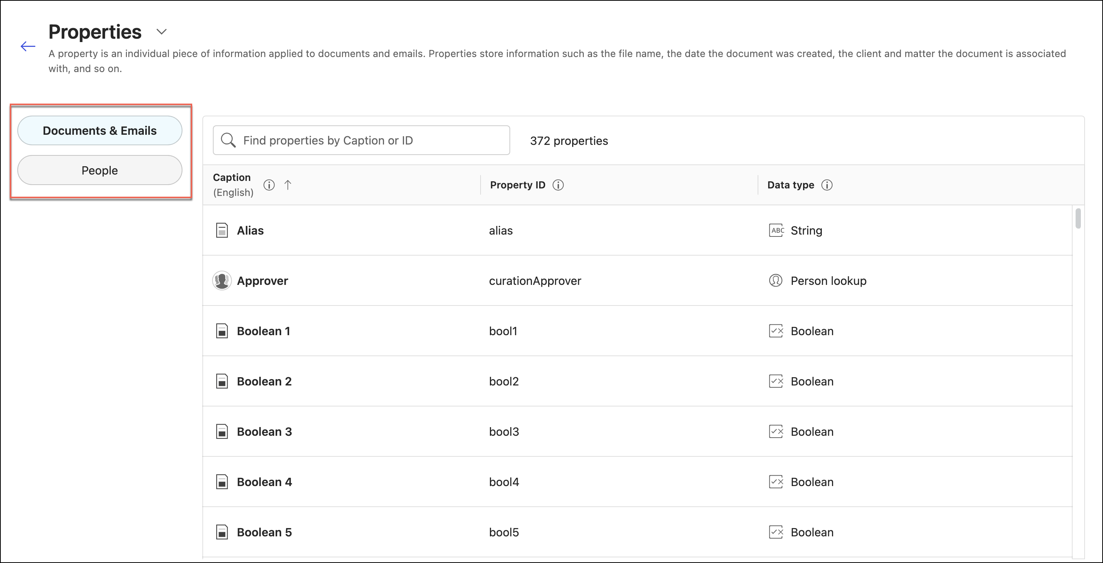1103x563 pixels.
Task: Open the Boolean 3 property
Action: (x=264, y=432)
